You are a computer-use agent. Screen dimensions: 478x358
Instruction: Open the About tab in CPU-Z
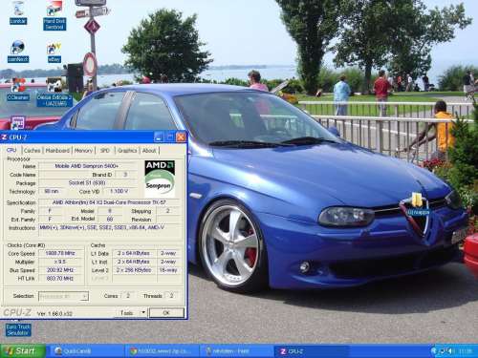click(x=149, y=151)
